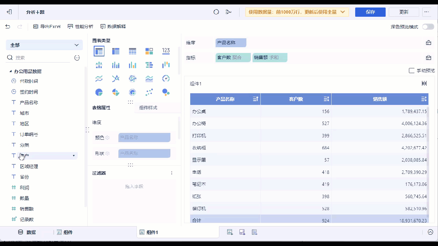Open the 客户数 聚合 indicator pill menu
The width and height of the screenshot is (438, 246).
tap(233, 57)
